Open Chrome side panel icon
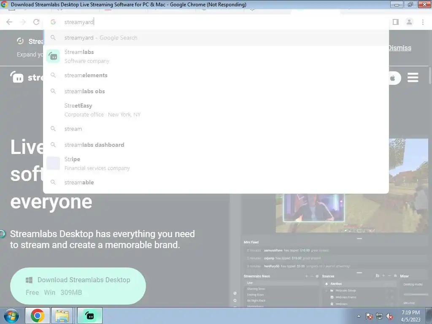Image resolution: width=432 pixels, height=324 pixels. point(396,22)
